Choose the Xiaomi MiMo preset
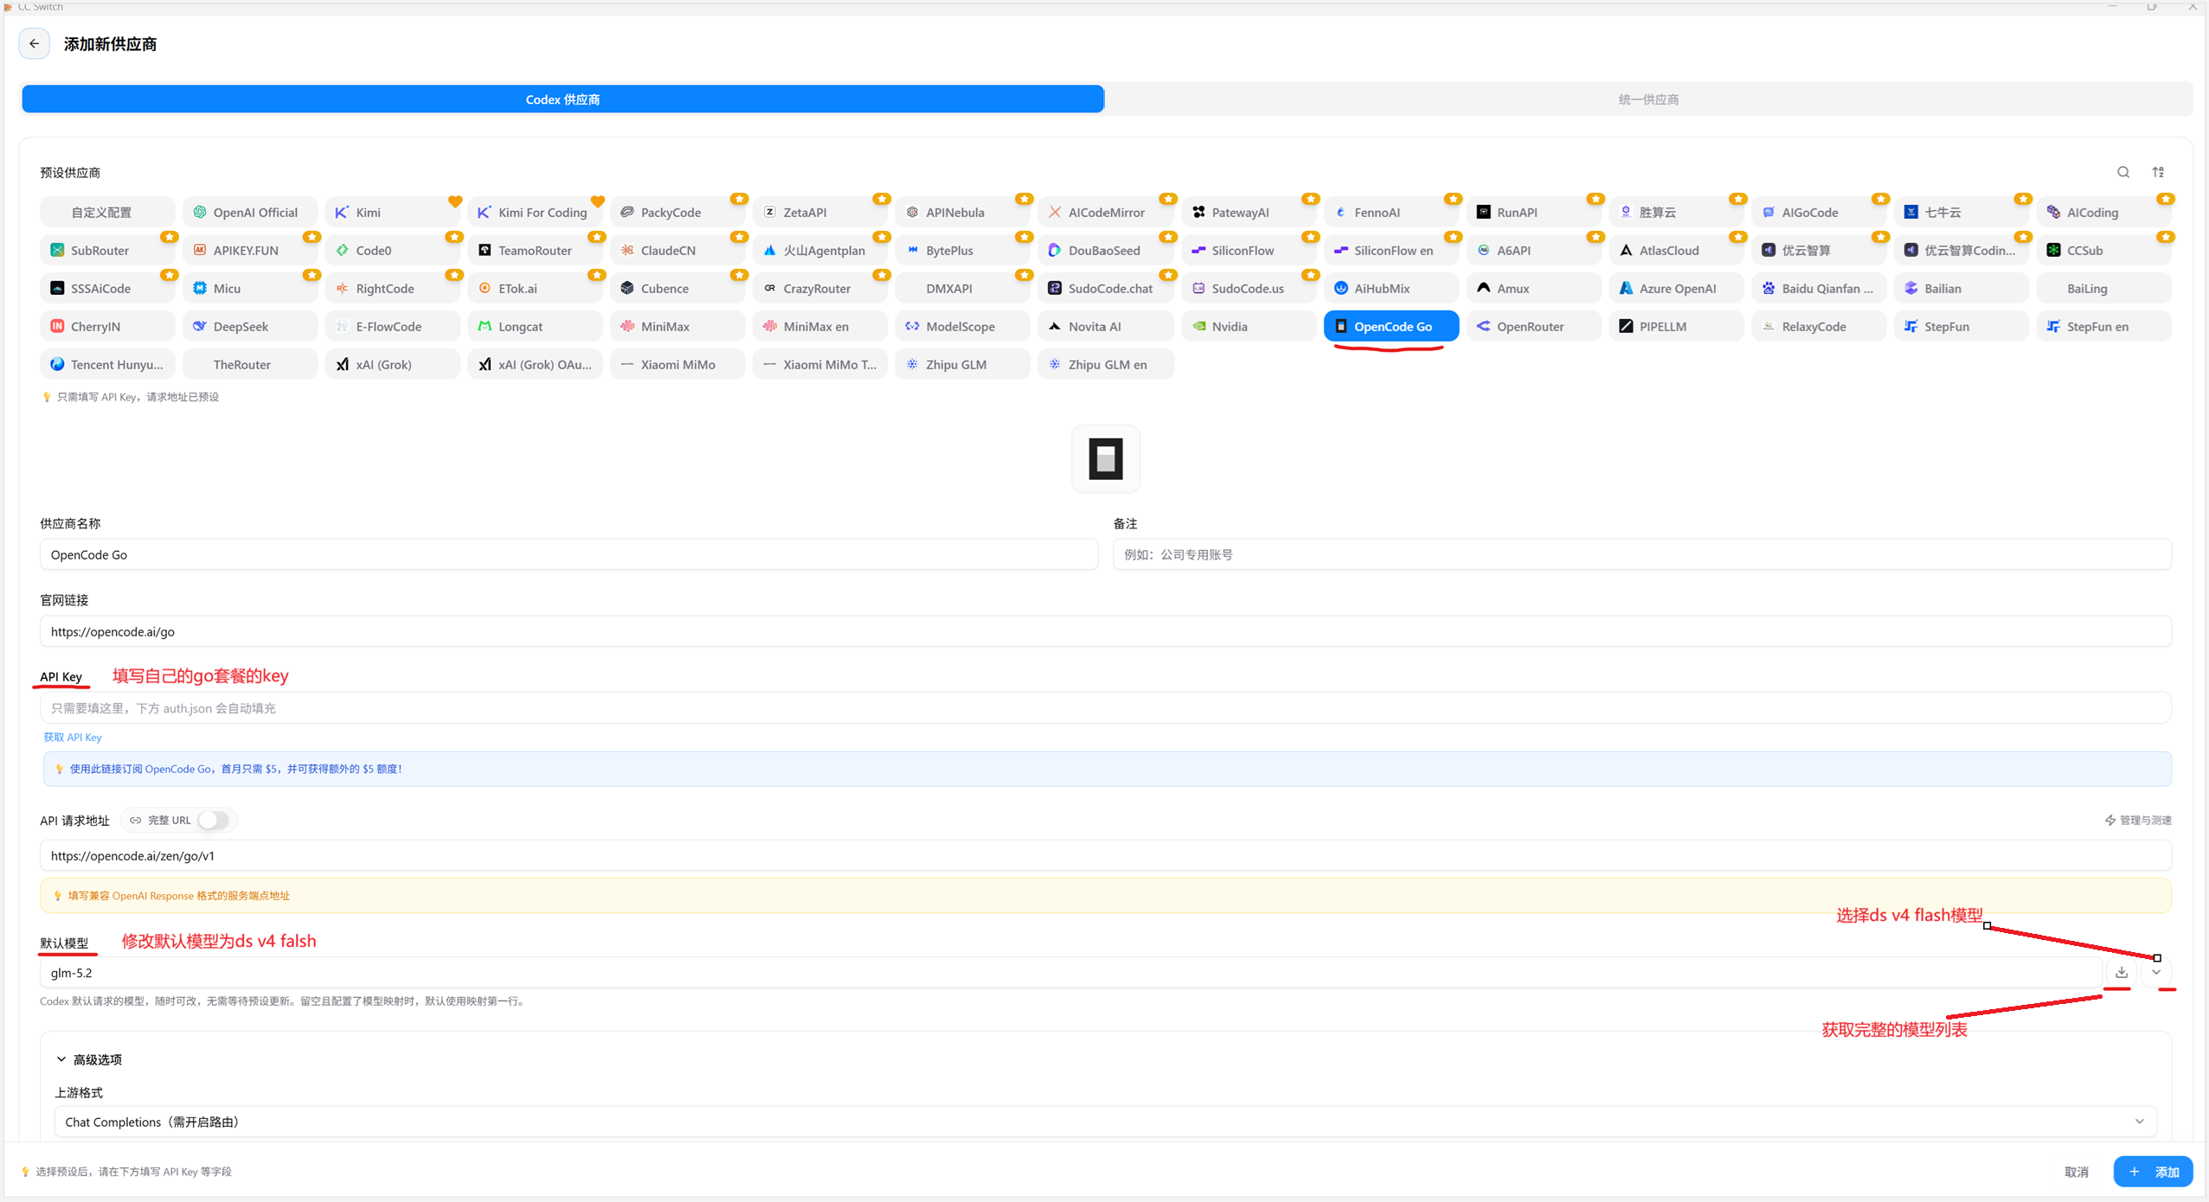The width and height of the screenshot is (2209, 1202). [x=677, y=364]
